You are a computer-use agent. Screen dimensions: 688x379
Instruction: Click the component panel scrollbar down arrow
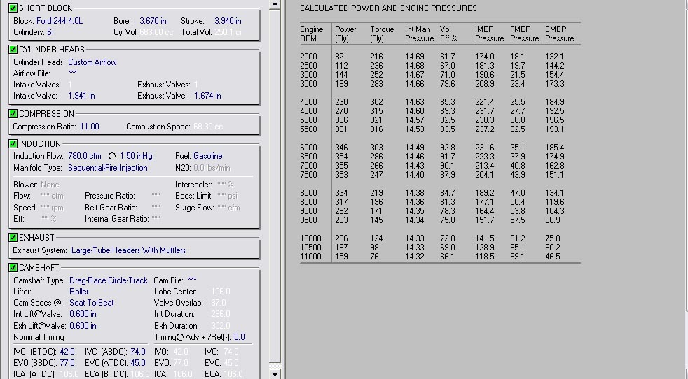pyautogui.click(x=275, y=374)
